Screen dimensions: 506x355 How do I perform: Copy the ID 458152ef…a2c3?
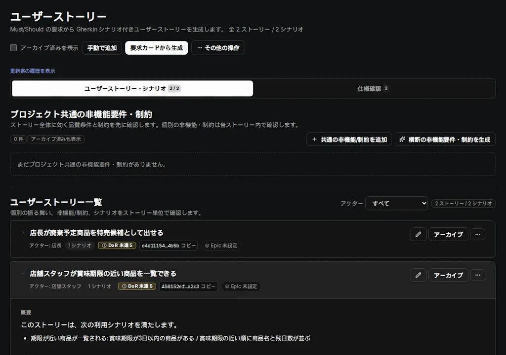coord(188,286)
